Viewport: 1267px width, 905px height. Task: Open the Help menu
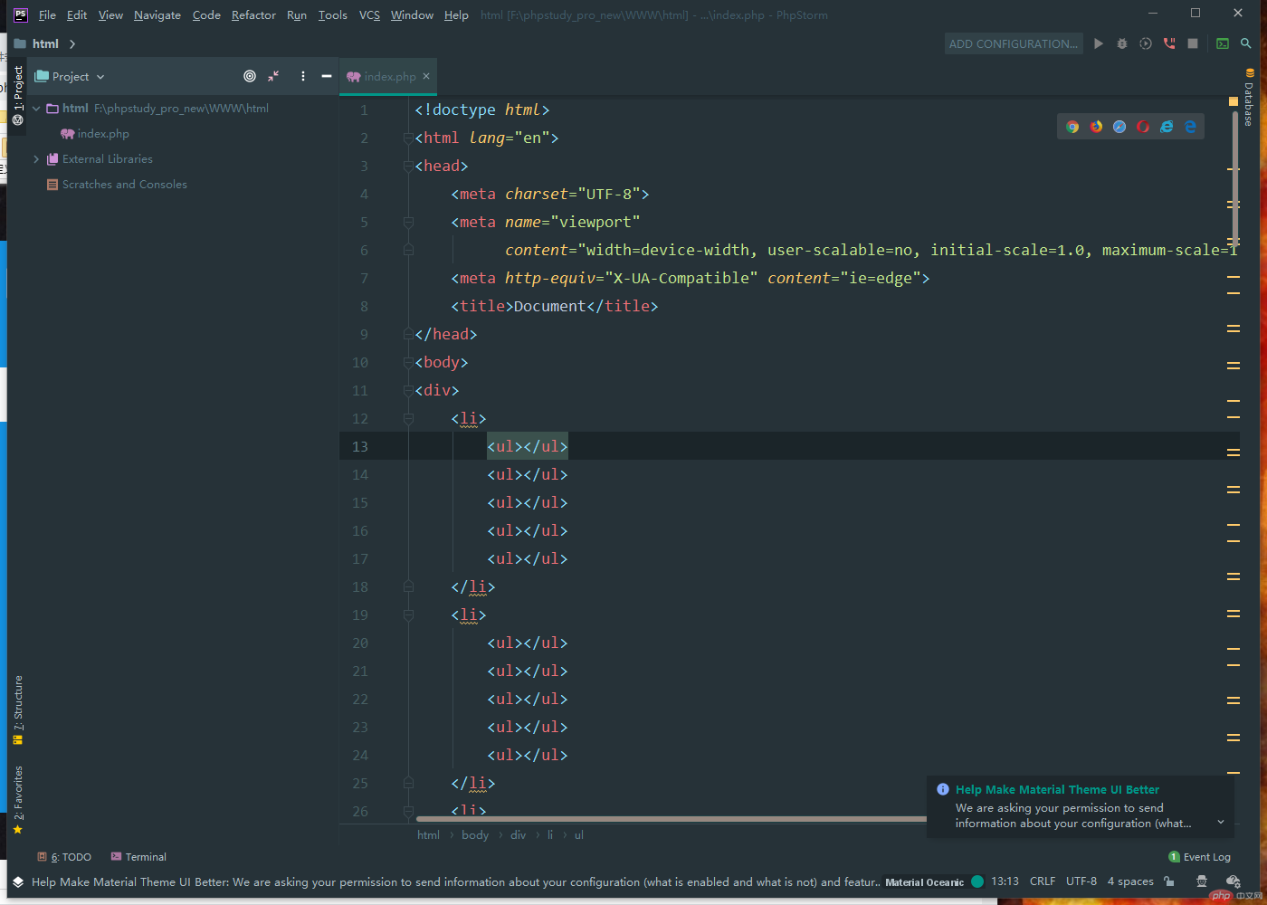click(456, 15)
